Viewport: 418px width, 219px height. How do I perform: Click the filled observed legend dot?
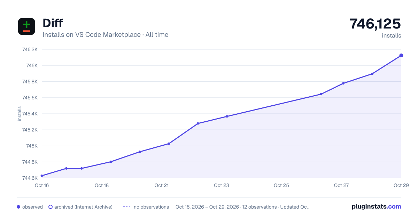click(18, 207)
